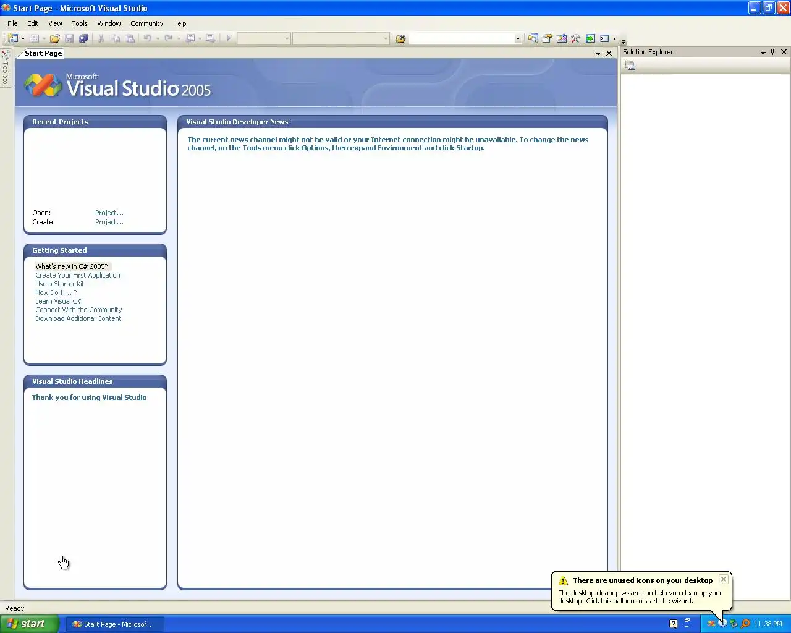
Task: Click the Cut scissors icon
Action: (x=101, y=38)
